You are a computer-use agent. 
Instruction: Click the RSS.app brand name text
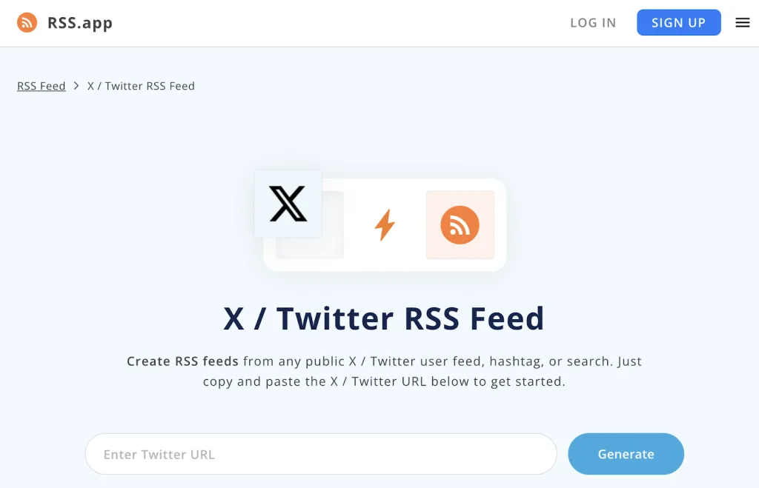[x=80, y=23]
